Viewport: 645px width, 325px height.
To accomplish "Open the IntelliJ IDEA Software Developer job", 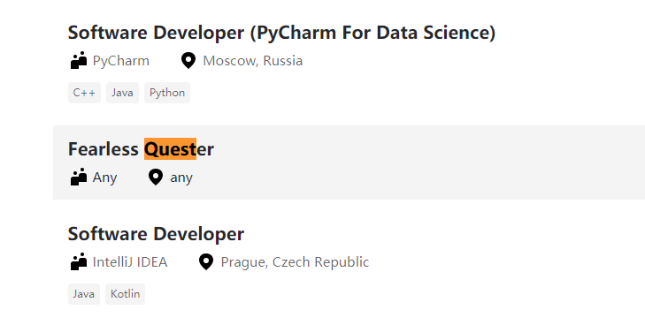I will (x=156, y=234).
